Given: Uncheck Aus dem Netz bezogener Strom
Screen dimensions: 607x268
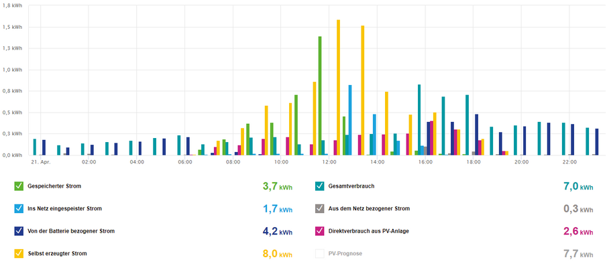Looking at the screenshot, I should pos(319,209).
